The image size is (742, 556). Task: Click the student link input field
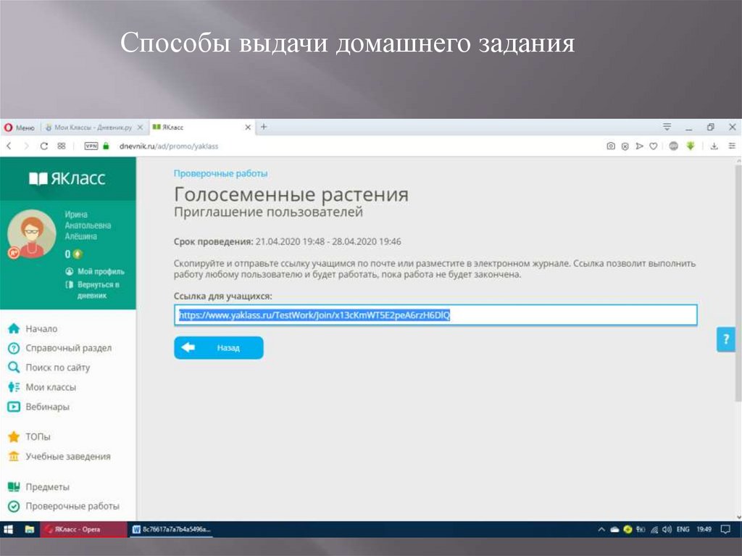[x=435, y=315]
